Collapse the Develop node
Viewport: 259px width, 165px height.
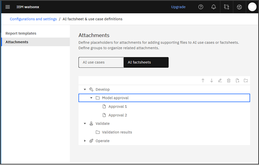pos(85,89)
